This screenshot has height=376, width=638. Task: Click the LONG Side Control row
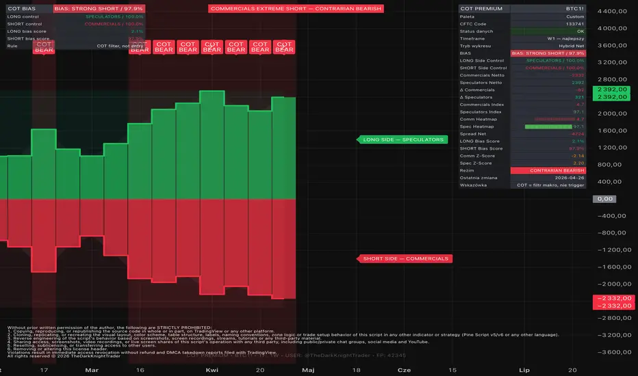coord(522,61)
